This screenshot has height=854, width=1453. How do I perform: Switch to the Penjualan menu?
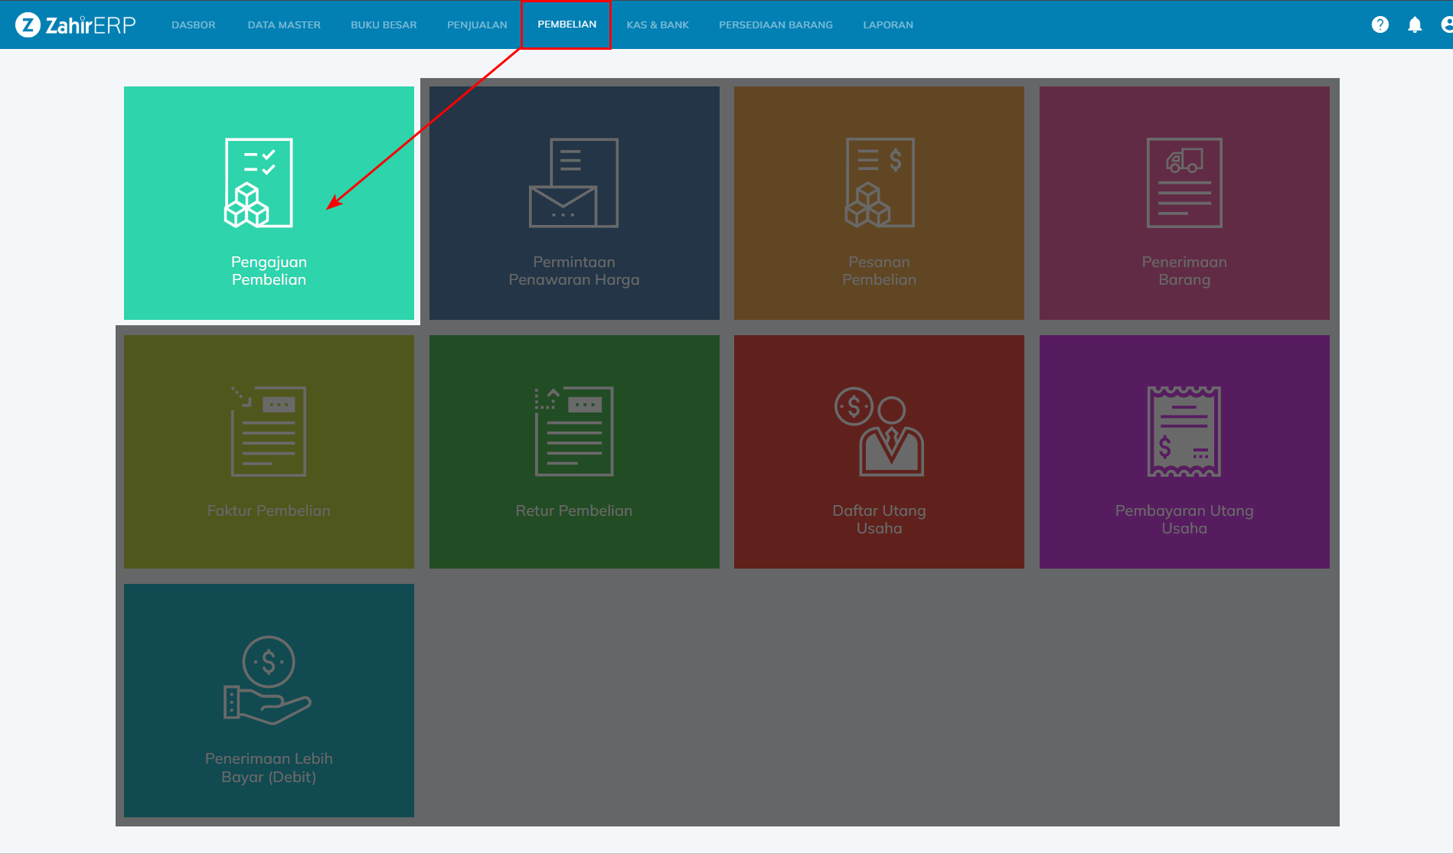[x=477, y=24]
